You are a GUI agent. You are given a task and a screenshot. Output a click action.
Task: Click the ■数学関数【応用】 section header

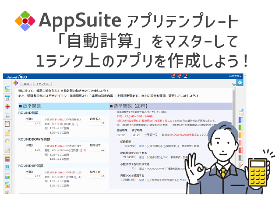(x=171, y=106)
